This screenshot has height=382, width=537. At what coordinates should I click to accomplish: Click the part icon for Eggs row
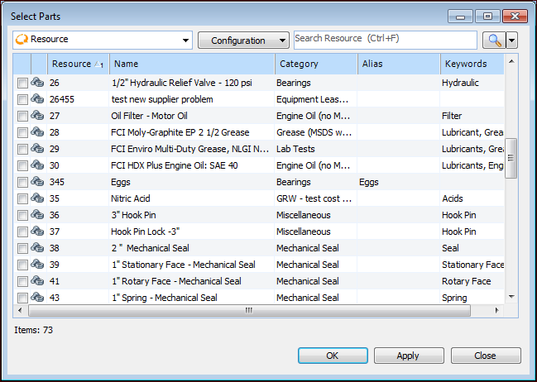tap(37, 182)
